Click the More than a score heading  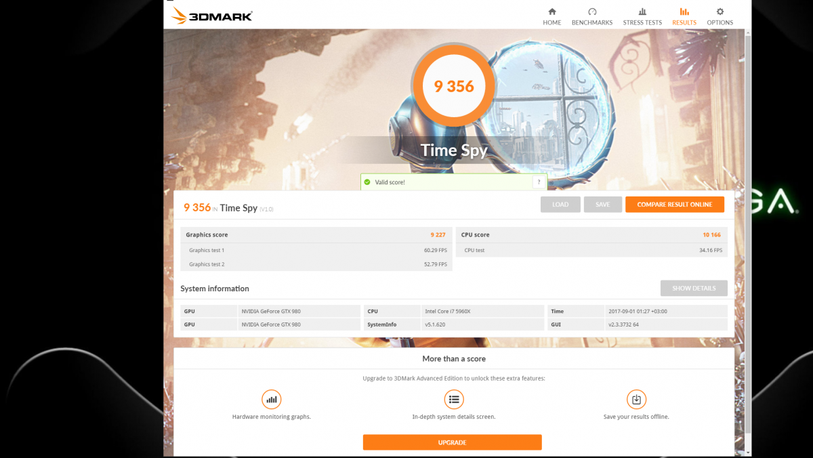pos(454,359)
